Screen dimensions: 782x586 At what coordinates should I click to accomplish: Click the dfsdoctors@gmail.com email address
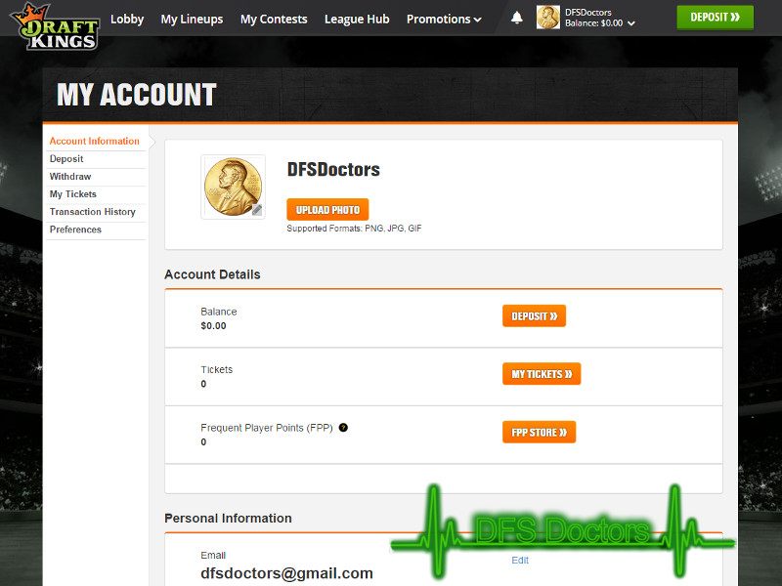point(286,573)
